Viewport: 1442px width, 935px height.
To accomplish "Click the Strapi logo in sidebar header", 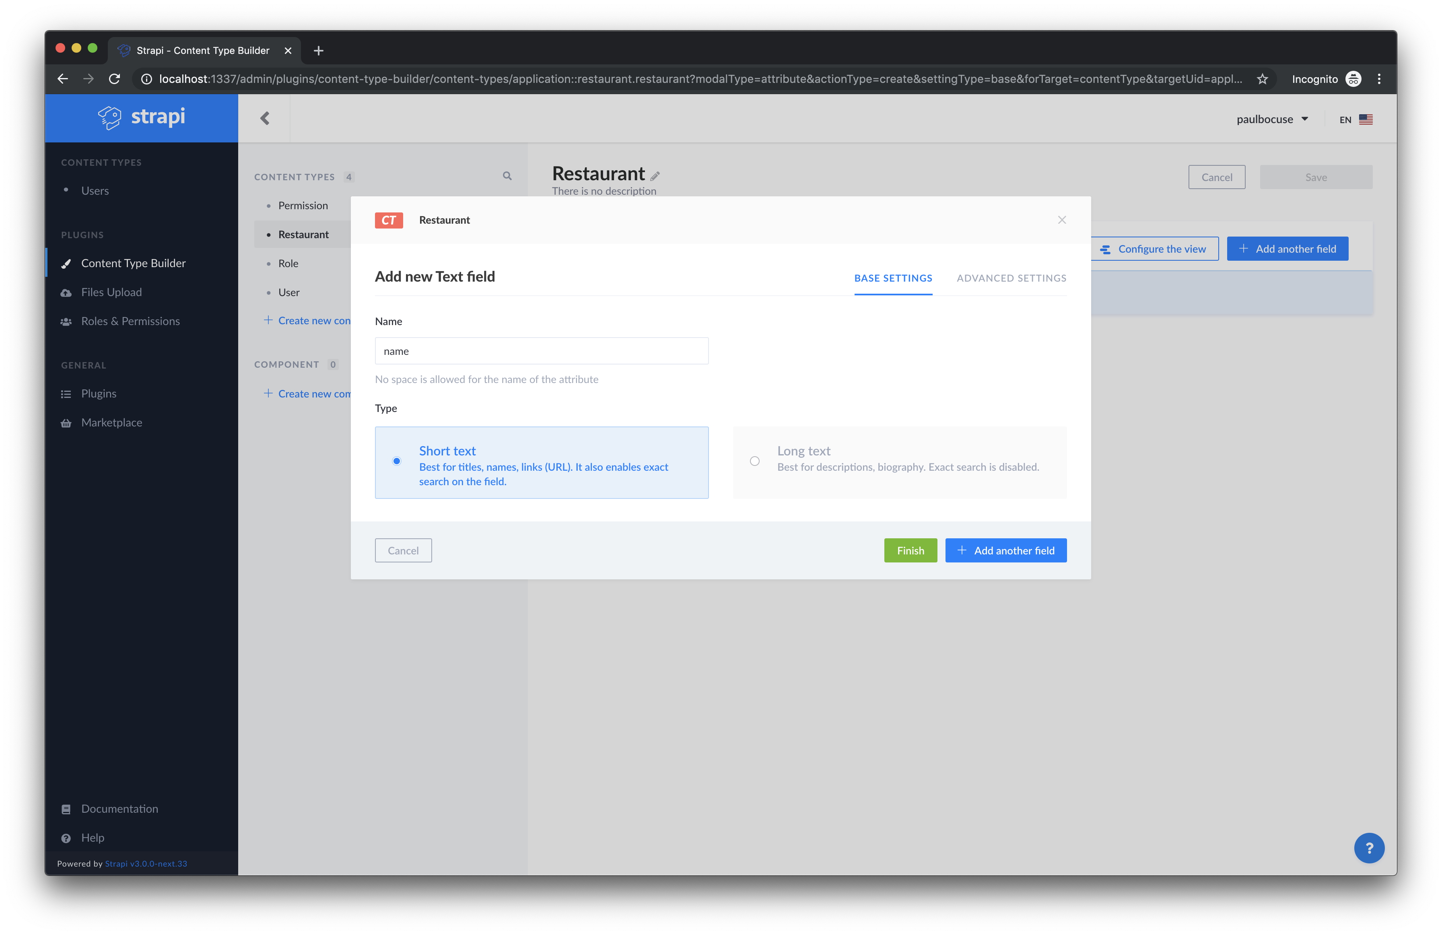I will tap(142, 117).
